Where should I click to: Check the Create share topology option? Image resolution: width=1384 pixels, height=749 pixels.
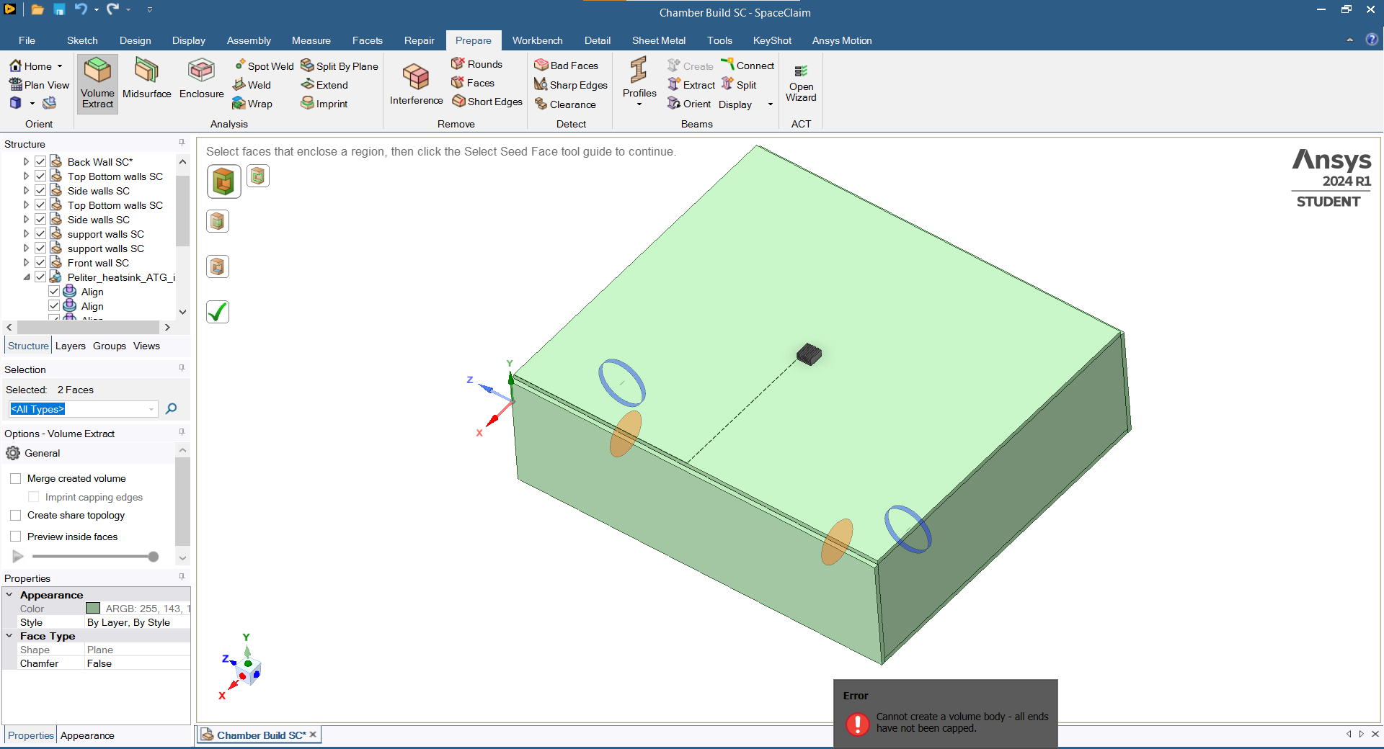(16, 516)
